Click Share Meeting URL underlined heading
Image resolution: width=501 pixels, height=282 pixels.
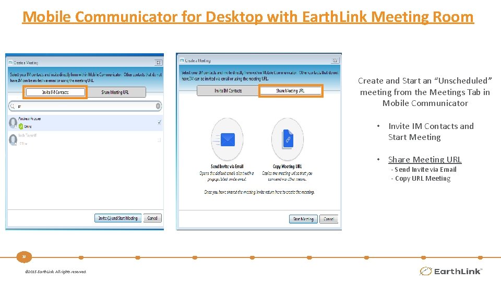[x=425, y=159]
